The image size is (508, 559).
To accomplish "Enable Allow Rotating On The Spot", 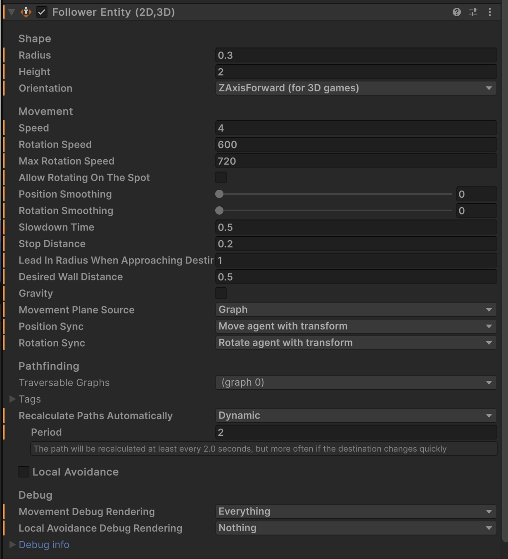I will point(221,177).
